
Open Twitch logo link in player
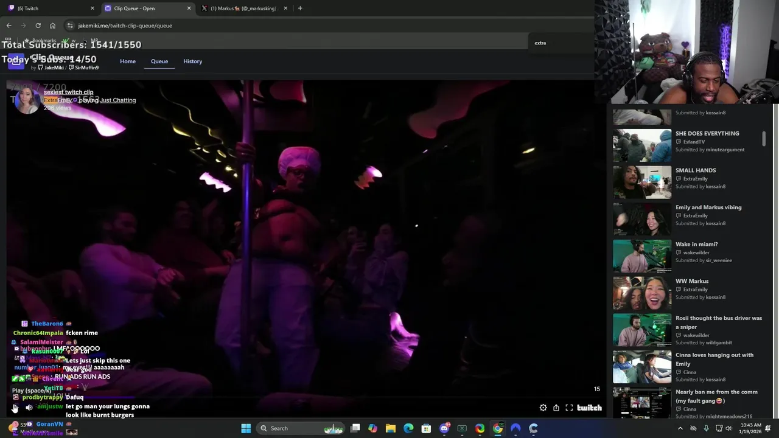pos(589,408)
